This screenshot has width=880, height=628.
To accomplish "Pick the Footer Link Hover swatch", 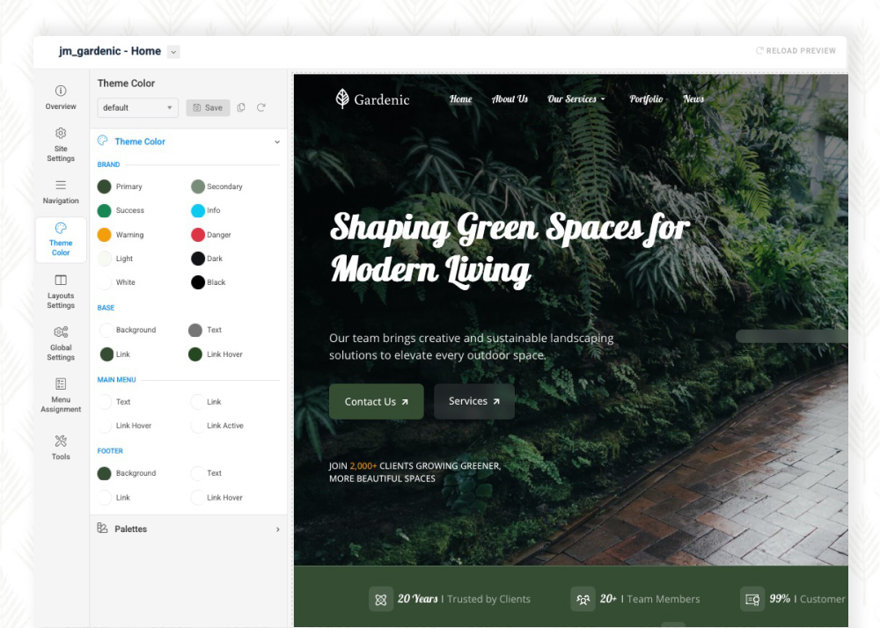I will click(197, 497).
